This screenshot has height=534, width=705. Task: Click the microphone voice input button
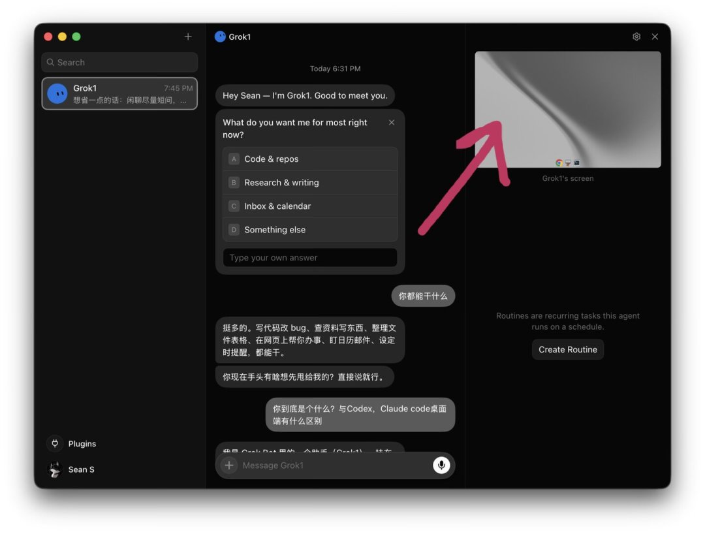tap(441, 465)
